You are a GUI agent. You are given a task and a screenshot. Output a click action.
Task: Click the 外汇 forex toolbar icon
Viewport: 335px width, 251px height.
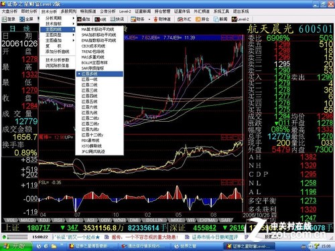click(184, 19)
